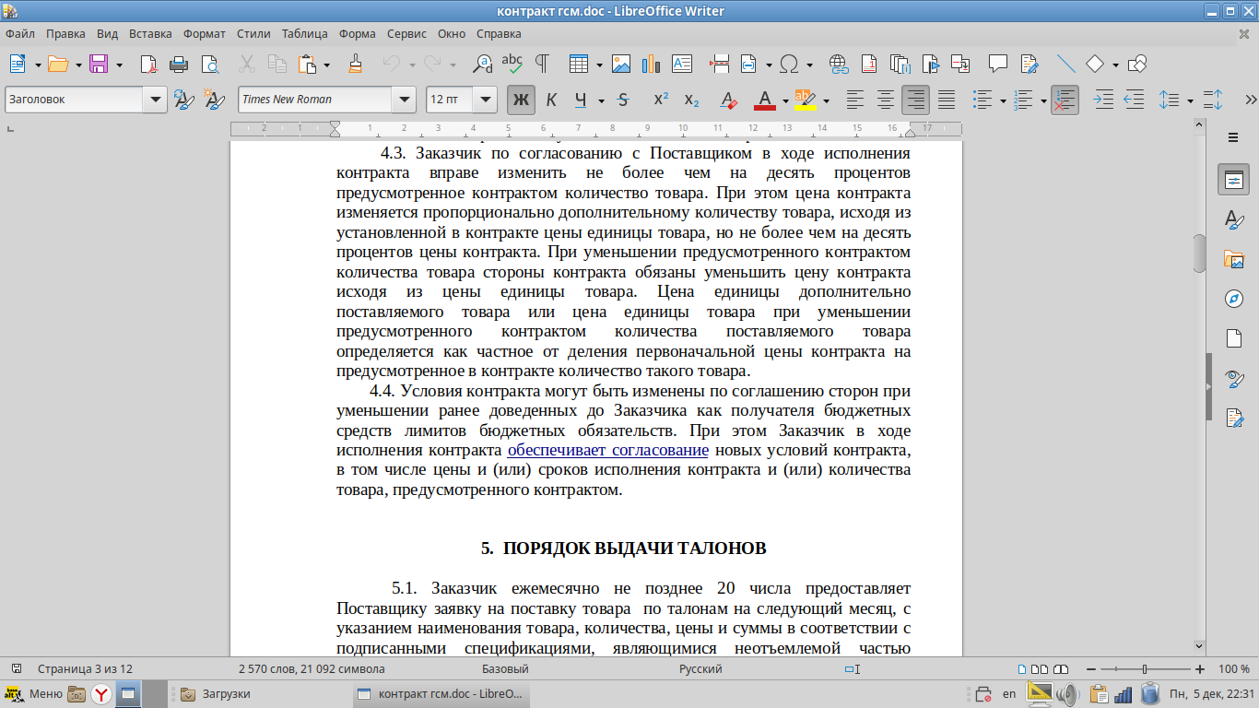Apply superscript formatting
Viewport: 1259px width, 708px height.
pos(661,100)
